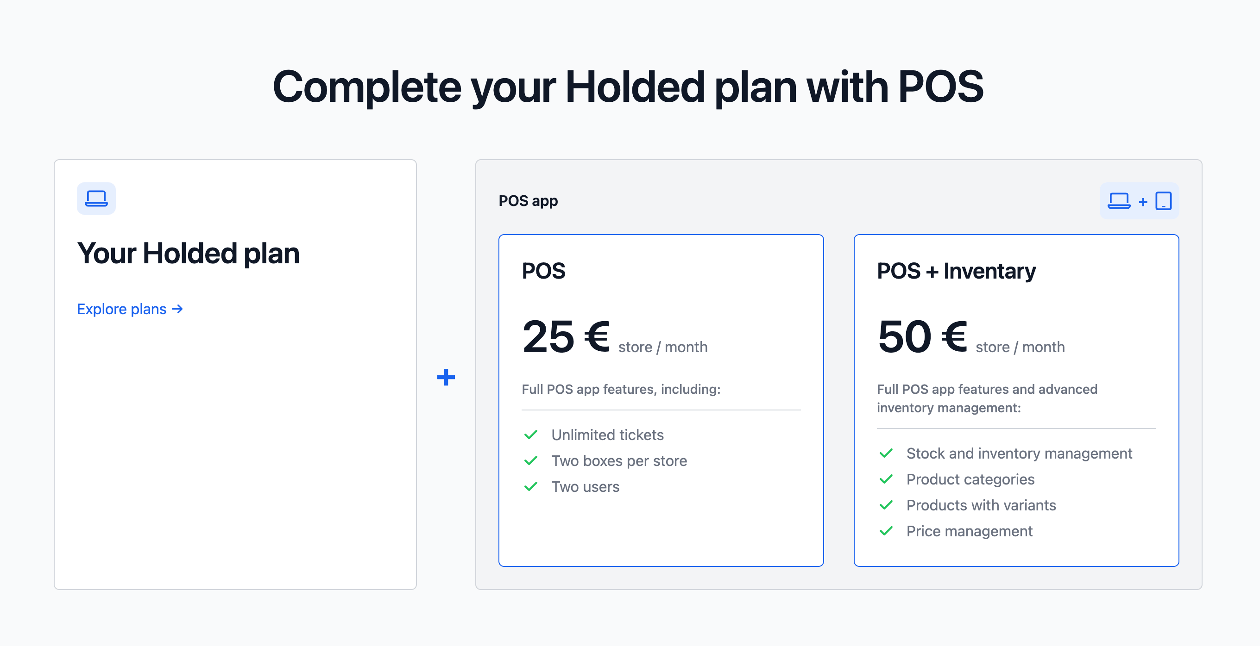Click the laptop icon above Your Holded plan
The image size is (1260, 646).
[x=96, y=199]
